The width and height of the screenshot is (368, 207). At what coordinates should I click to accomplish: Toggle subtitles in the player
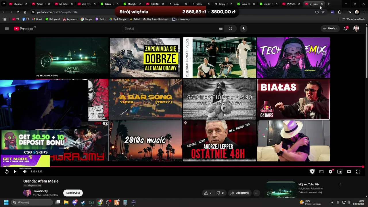pyautogui.click(x=321, y=172)
